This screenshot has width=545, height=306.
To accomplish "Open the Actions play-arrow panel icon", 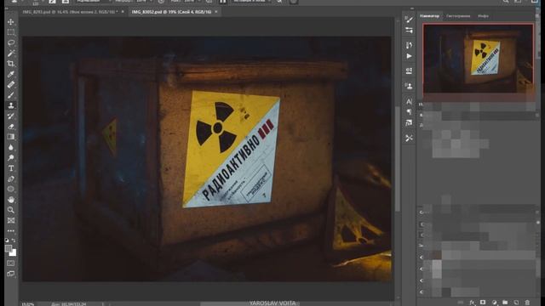I will point(409,56).
